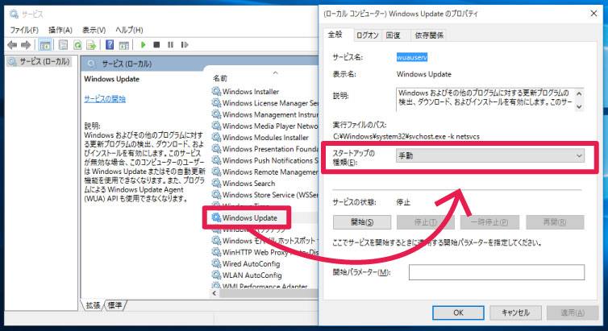Image resolution: width=608 pixels, height=331 pixels.
Task: Click the キャンセル button
Action: (515, 312)
